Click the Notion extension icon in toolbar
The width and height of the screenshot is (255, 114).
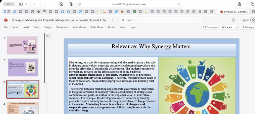pyautogui.click(x=61, y=4)
